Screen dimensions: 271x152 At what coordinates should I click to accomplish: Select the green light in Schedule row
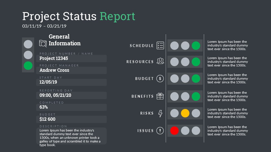click(x=196, y=46)
